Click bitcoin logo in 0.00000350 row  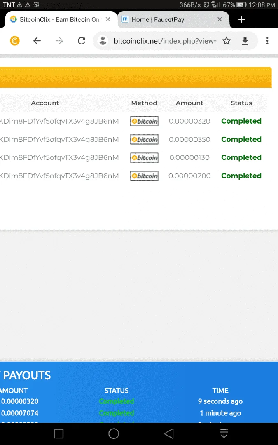click(144, 139)
